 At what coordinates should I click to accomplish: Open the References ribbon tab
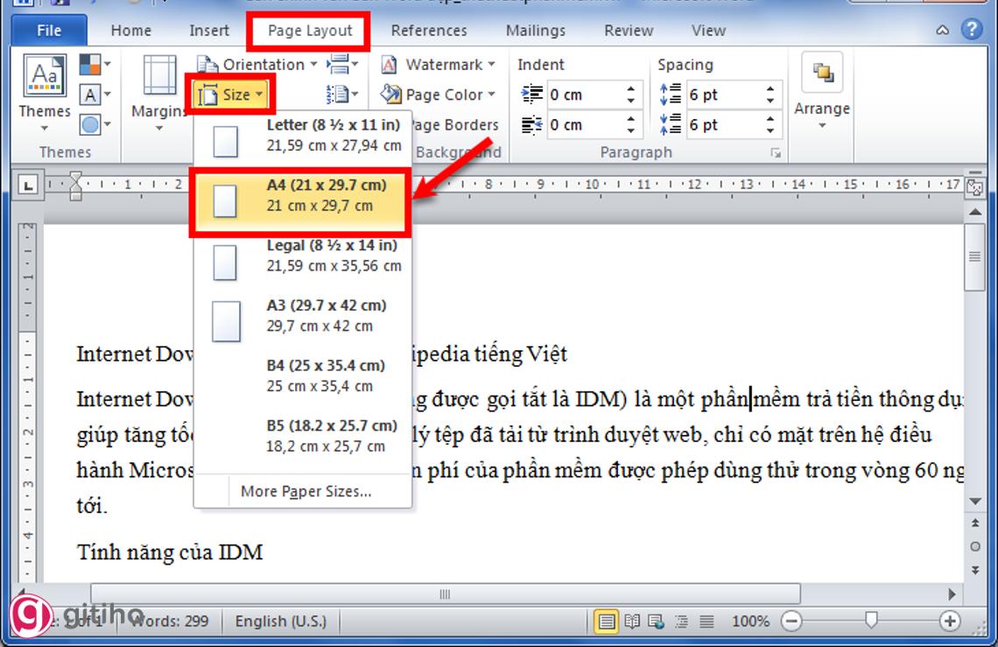(x=428, y=30)
